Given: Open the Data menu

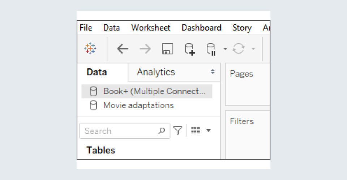Looking at the screenshot, I should [x=112, y=28].
